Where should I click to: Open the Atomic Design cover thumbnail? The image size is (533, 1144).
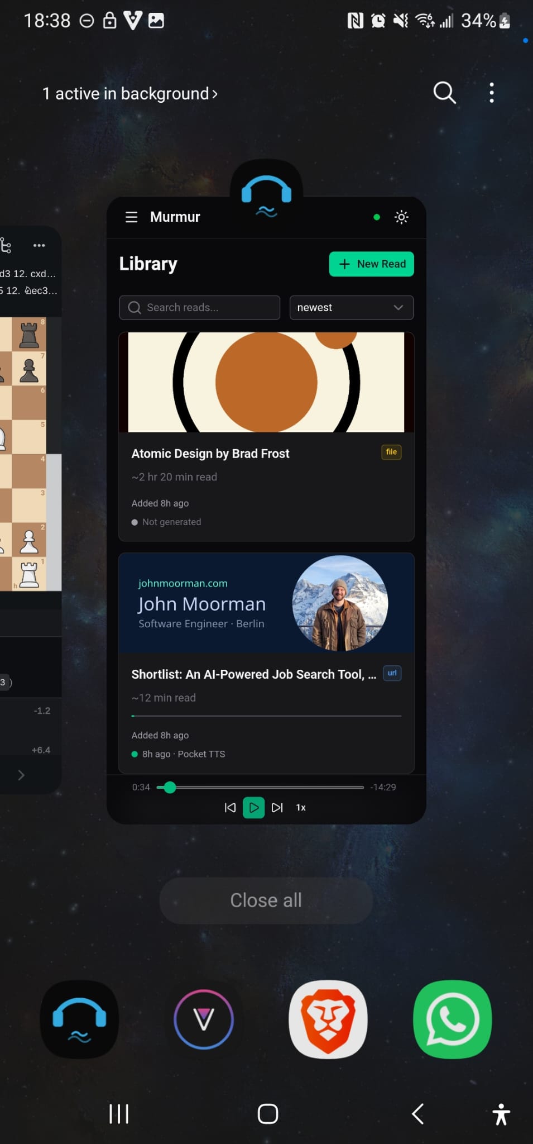(266, 382)
